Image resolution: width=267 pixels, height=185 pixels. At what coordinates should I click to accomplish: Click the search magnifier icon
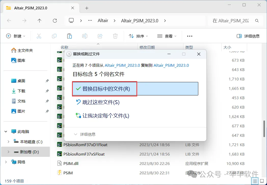(x=257, y=21)
